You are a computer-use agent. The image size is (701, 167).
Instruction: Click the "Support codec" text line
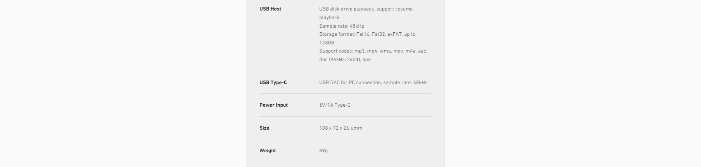point(373,51)
